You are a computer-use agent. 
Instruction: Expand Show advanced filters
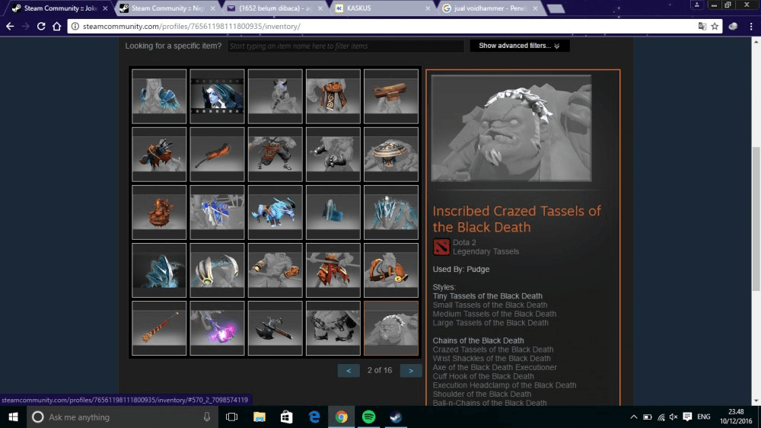519,46
